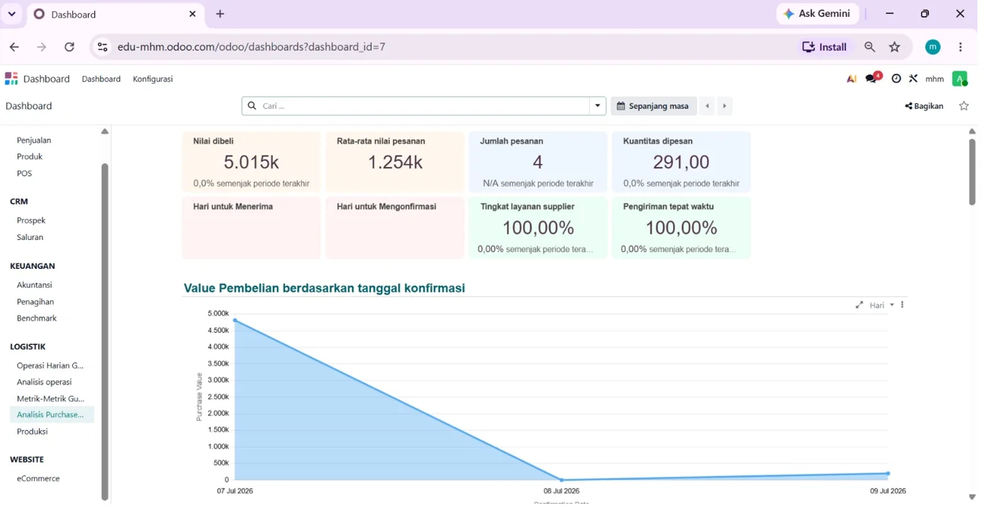
Task: Expand the purchase chart to fullscreen
Action: coord(859,305)
